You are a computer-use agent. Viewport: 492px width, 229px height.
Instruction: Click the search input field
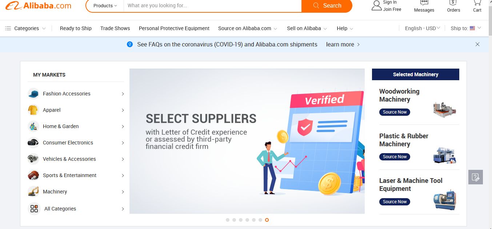[x=213, y=6]
